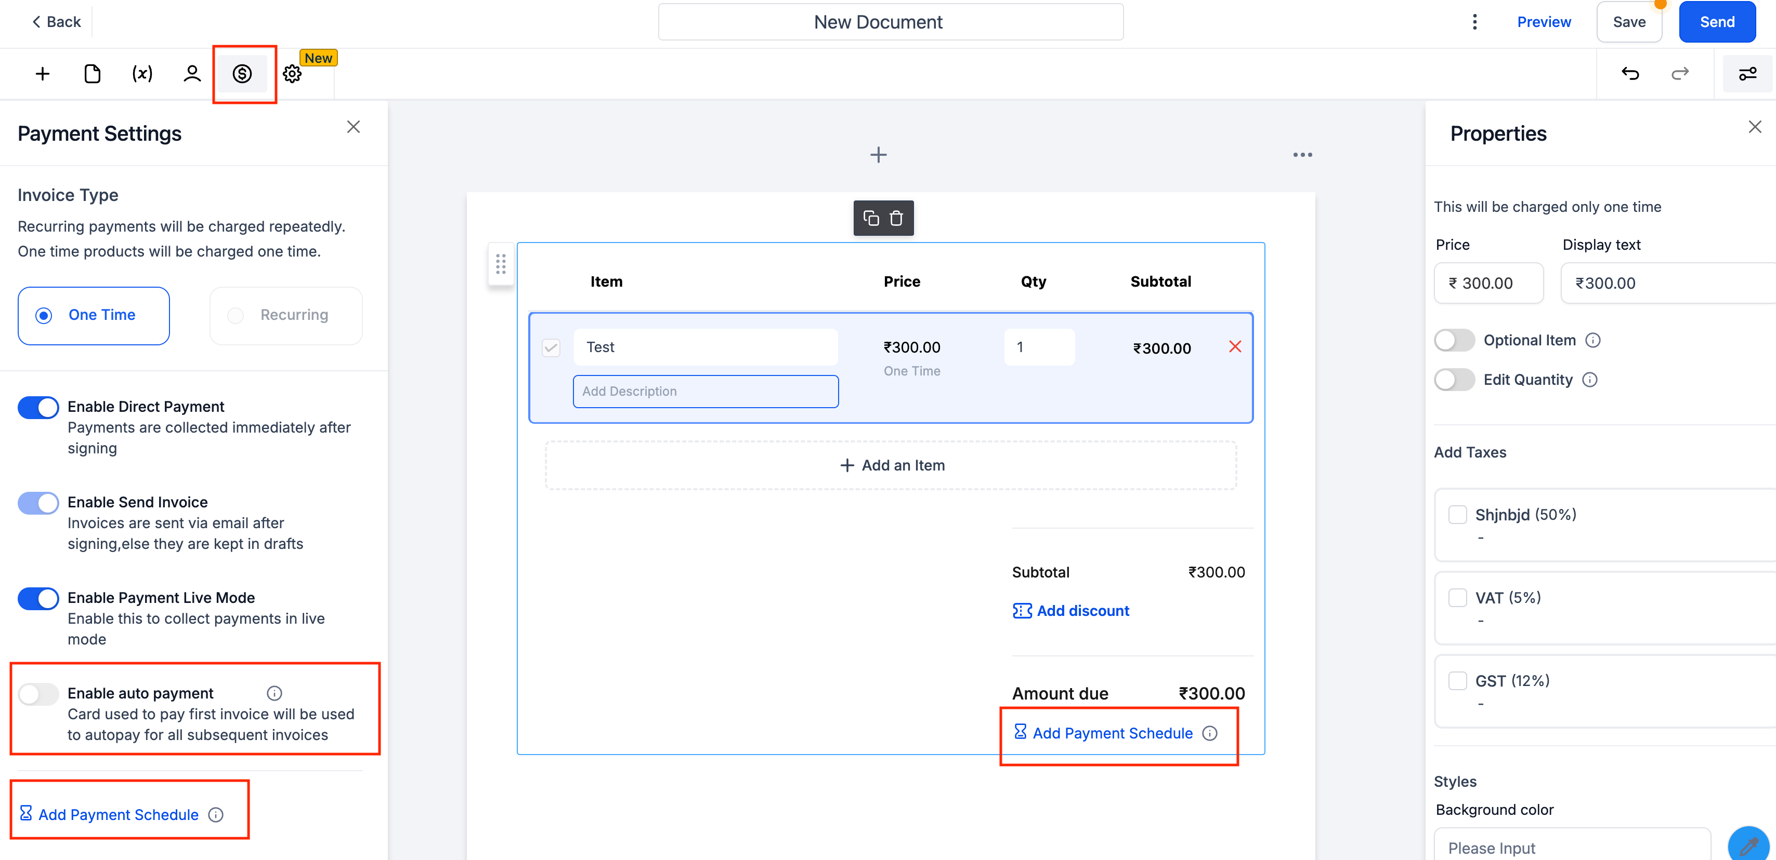Remove the Test item with red X
Screen dimensions: 1776x860
pyautogui.click(x=1235, y=347)
